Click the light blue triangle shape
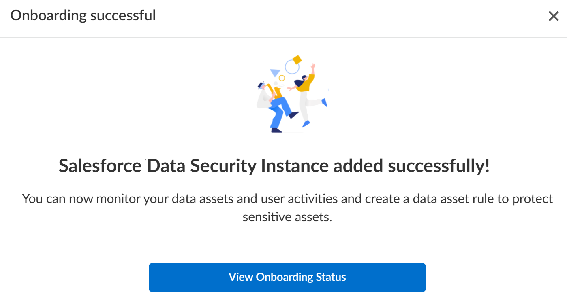The width and height of the screenshot is (567, 303). (x=275, y=73)
